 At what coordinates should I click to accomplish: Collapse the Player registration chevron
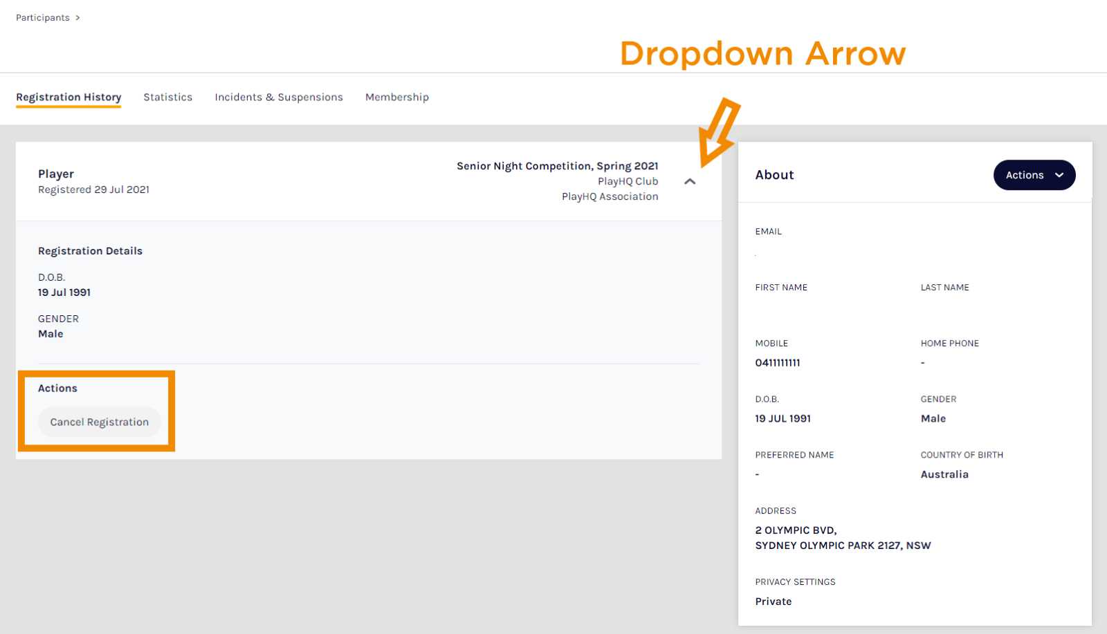689,182
